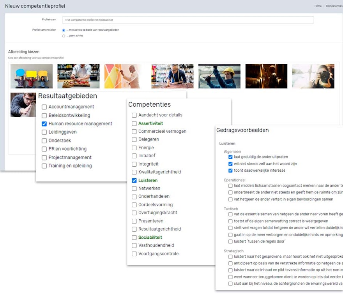Check the Netwerken competency
Viewport: 343px width, 294px height.
(134, 188)
